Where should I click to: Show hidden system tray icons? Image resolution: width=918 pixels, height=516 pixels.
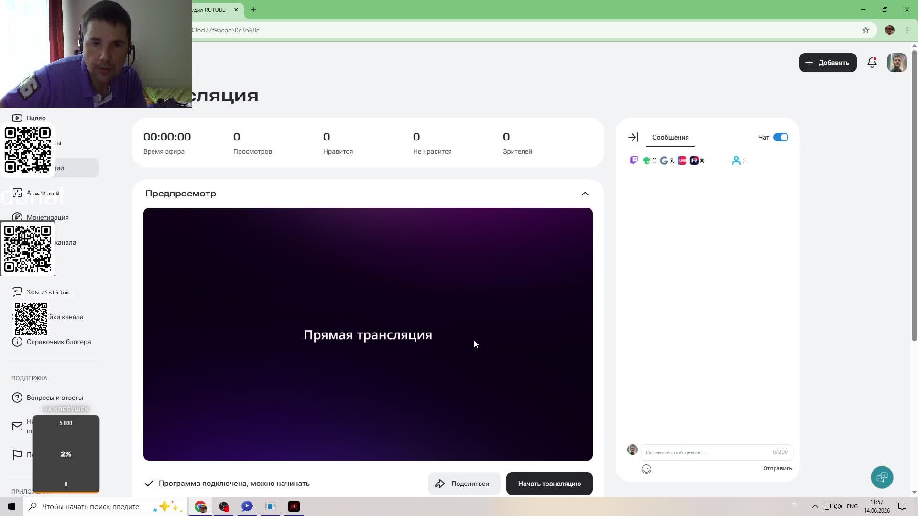(x=815, y=506)
